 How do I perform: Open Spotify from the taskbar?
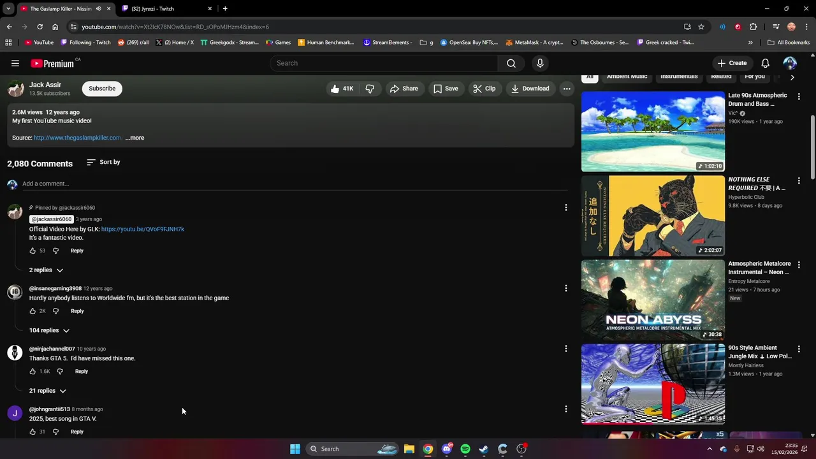tap(465, 449)
